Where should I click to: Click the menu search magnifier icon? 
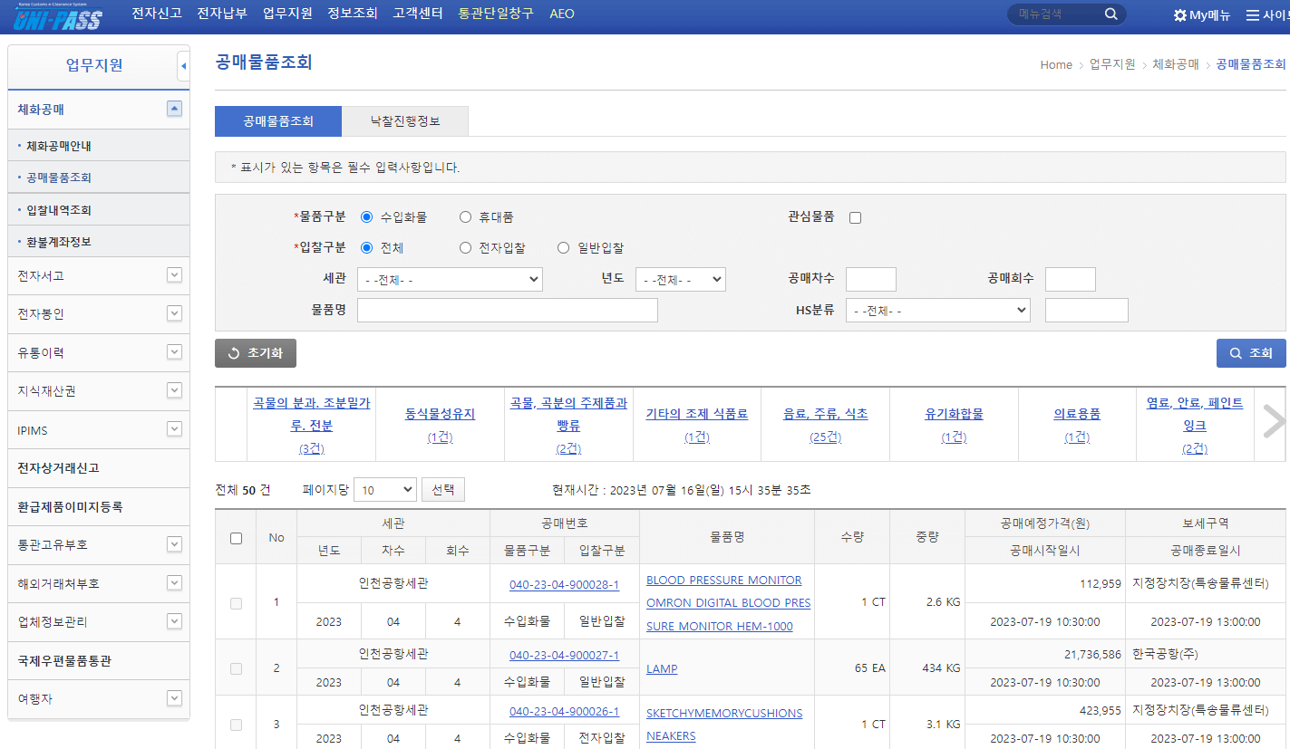(x=1111, y=14)
